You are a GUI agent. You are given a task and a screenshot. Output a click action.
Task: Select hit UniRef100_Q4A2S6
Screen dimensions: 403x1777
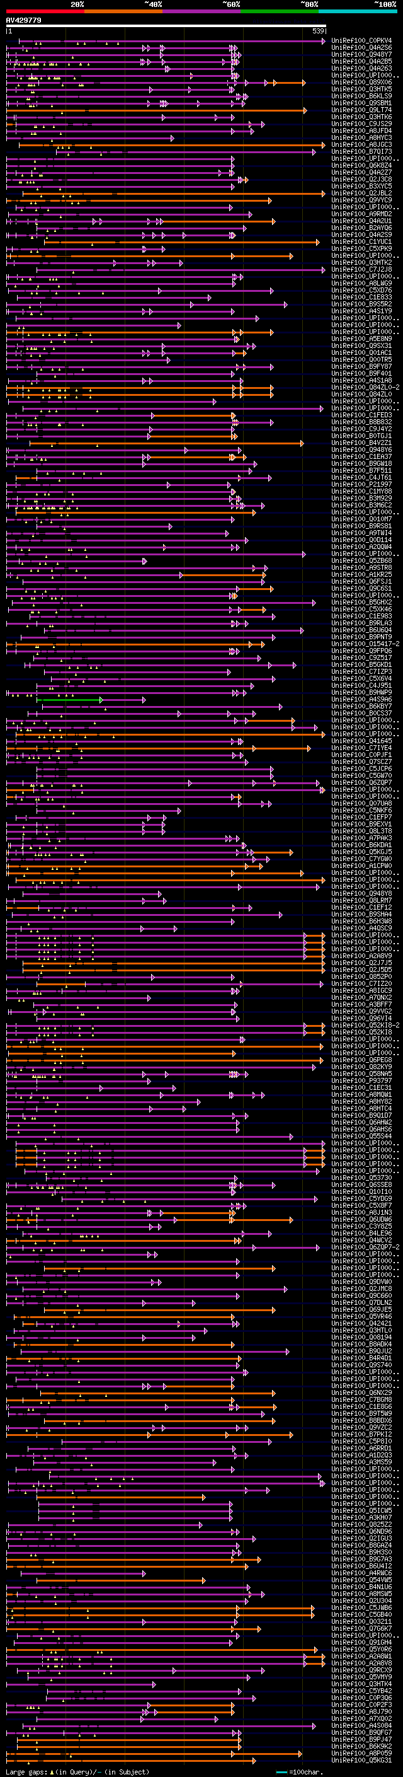tap(361, 48)
